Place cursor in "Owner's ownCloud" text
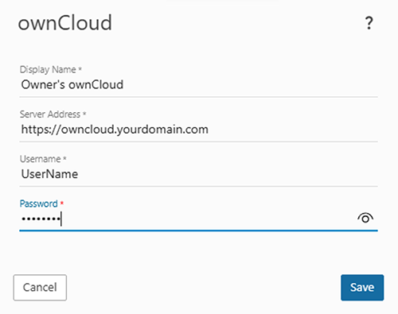Screen dimensions: 398x314 tap(72, 85)
